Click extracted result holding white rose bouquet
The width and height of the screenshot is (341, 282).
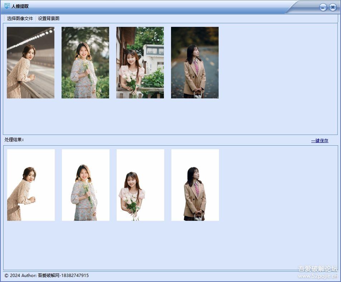click(x=140, y=185)
